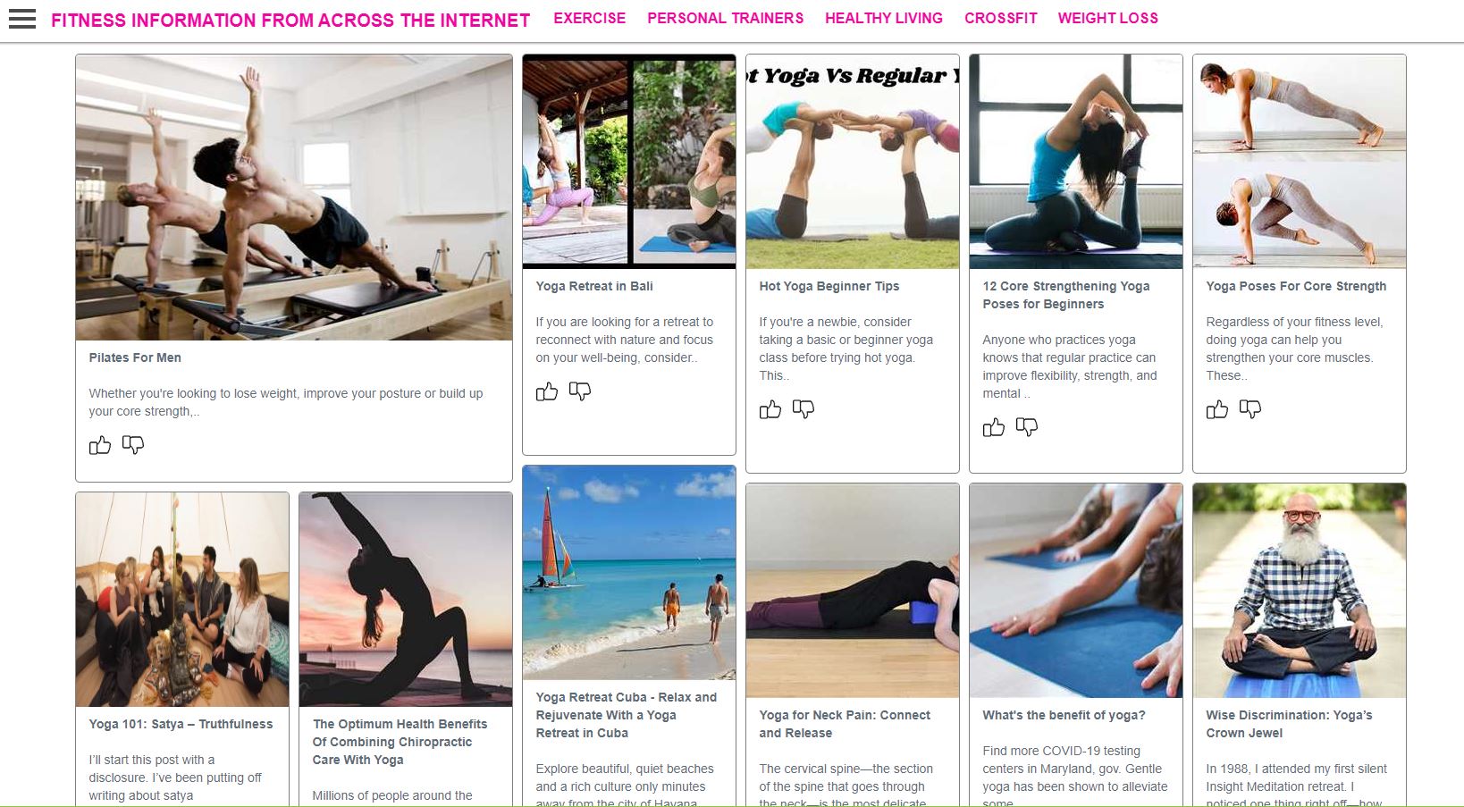The width and height of the screenshot is (1464, 807).
Task: Open the Yoga for Neck Pain article title
Action: [845, 724]
